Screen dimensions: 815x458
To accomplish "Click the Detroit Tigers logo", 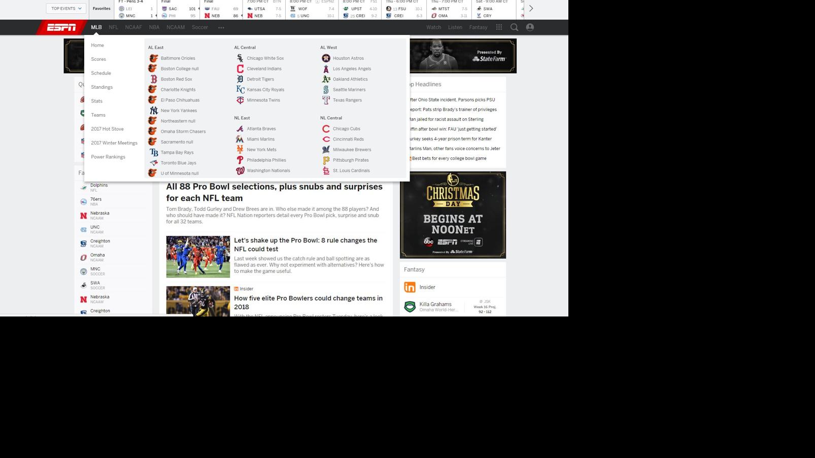I will [240, 79].
